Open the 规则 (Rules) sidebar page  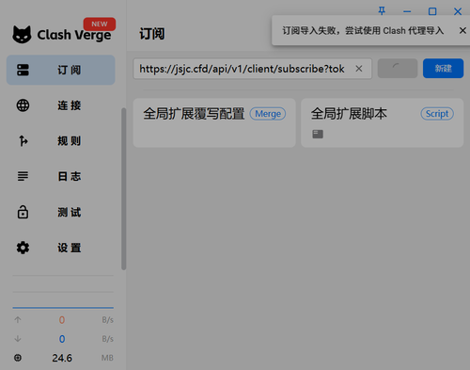61,141
